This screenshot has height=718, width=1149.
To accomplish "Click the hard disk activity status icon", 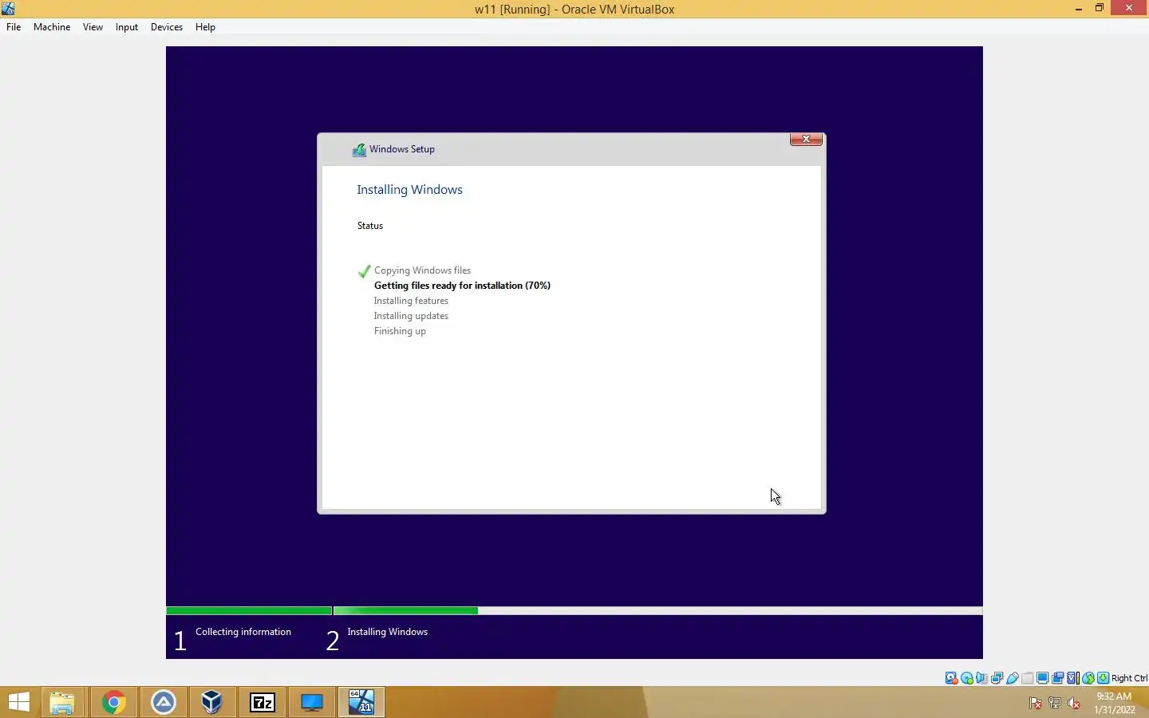I will coord(951,678).
